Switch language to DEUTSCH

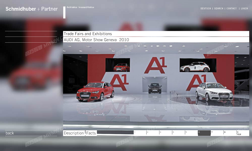(x=206, y=9)
